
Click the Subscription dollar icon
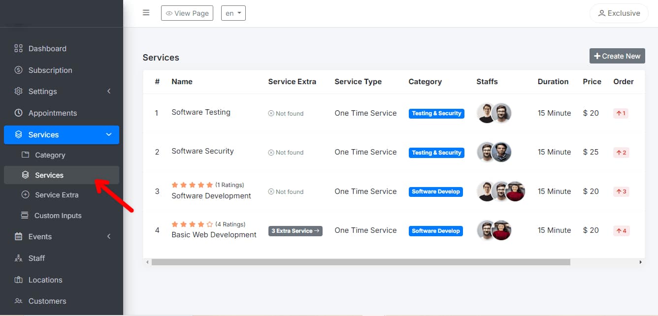click(x=19, y=70)
